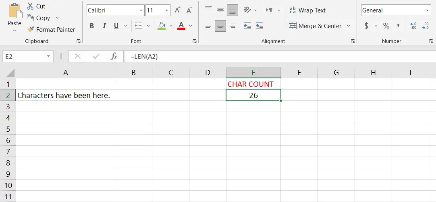436x202 pixels.
Task: Toggle italic formatting
Action: pyautogui.click(x=104, y=26)
